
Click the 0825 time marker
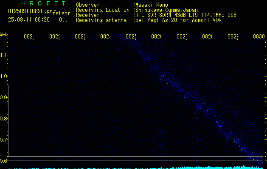click(131, 37)
